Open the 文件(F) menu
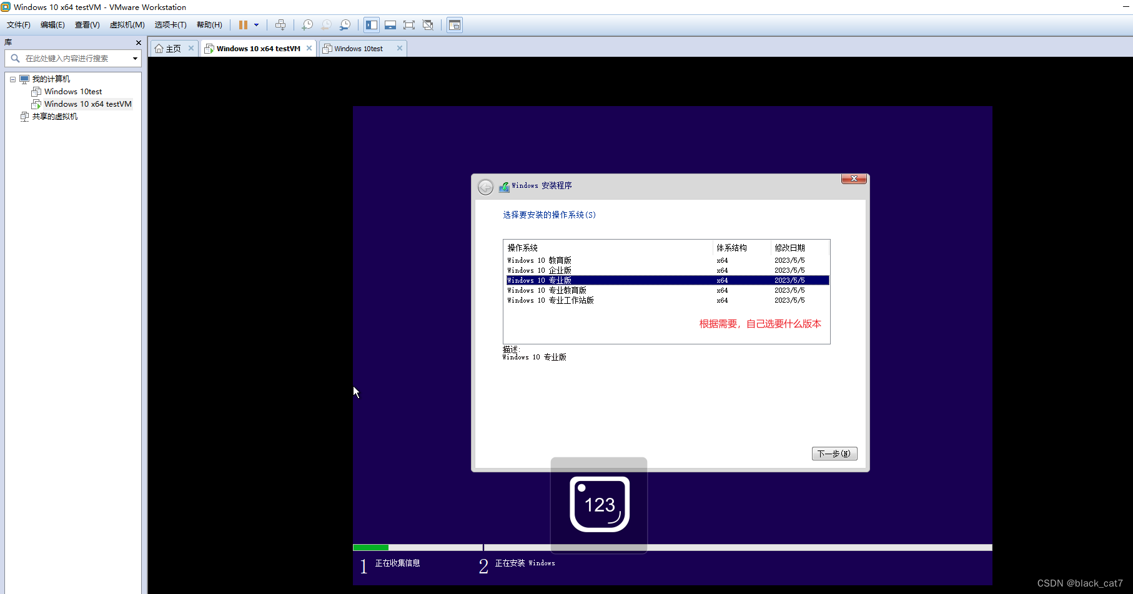1133x594 pixels. pos(19,25)
